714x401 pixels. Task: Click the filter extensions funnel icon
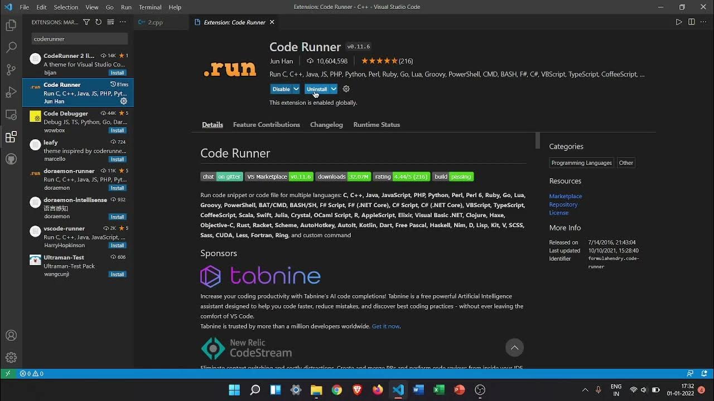click(86, 22)
